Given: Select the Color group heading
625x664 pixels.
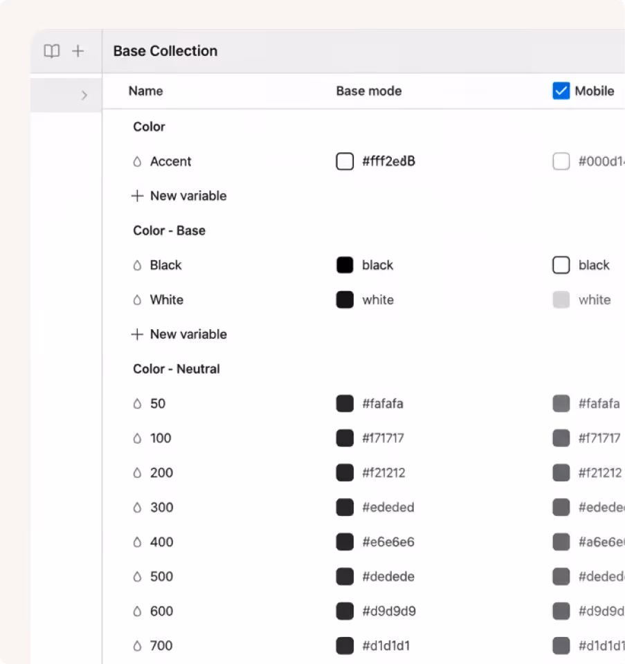Looking at the screenshot, I should pyautogui.click(x=149, y=127).
